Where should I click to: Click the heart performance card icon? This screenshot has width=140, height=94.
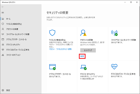tap(114, 67)
